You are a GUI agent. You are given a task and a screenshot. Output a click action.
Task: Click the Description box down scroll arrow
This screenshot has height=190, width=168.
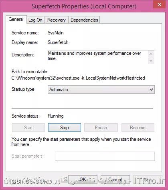(x=151, y=61)
